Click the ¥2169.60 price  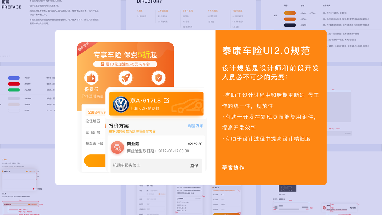(195, 144)
